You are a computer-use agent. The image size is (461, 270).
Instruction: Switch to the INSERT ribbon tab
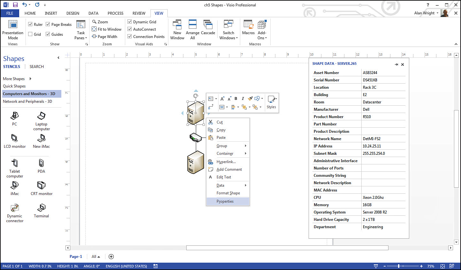tap(51, 13)
